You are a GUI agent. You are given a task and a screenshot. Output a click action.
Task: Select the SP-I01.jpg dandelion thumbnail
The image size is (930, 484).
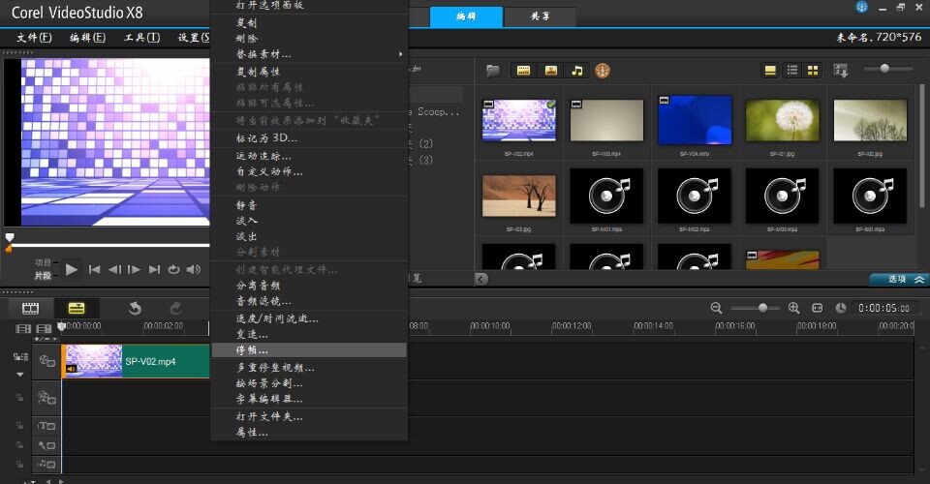point(782,121)
